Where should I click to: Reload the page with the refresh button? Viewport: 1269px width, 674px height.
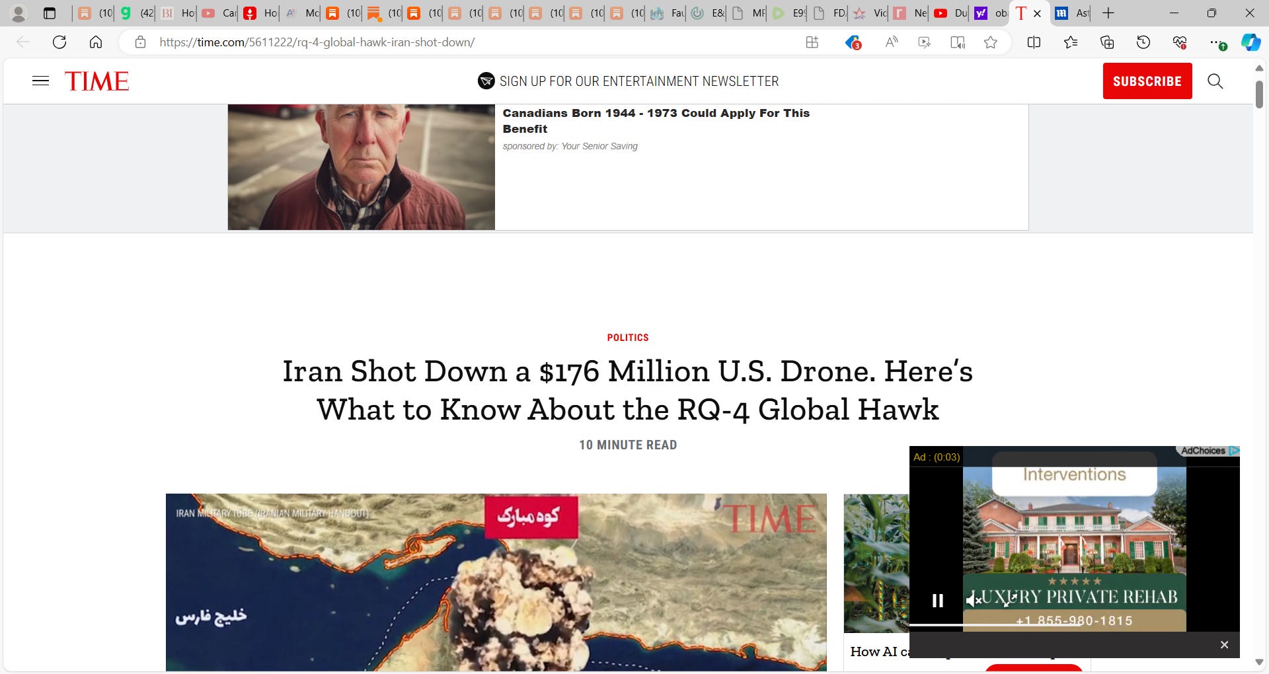point(59,42)
